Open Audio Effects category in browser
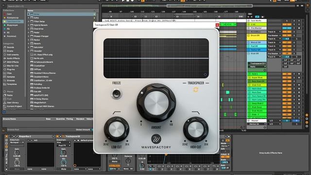 (13, 58)
